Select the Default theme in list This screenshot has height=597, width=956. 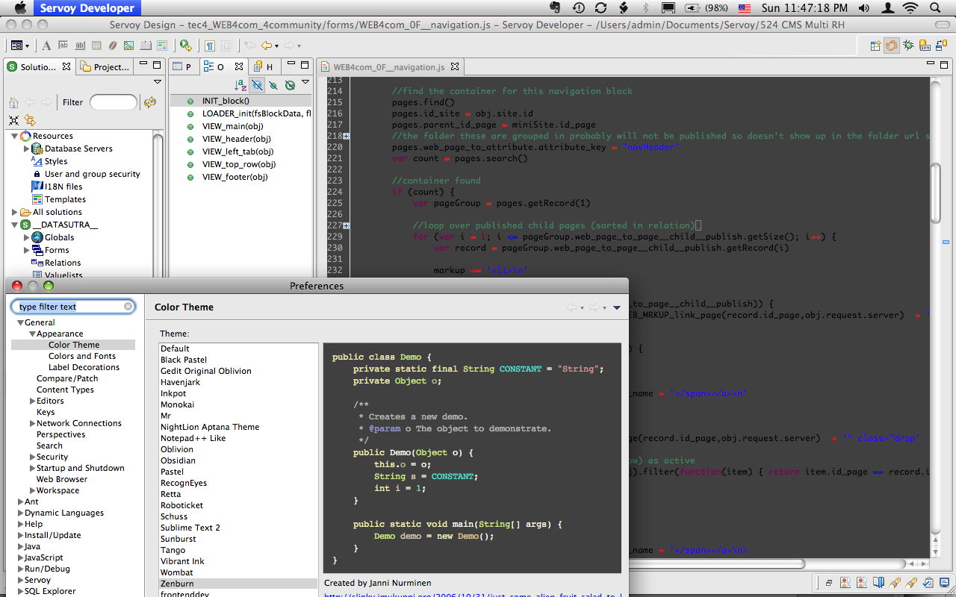pyautogui.click(x=175, y=348)
